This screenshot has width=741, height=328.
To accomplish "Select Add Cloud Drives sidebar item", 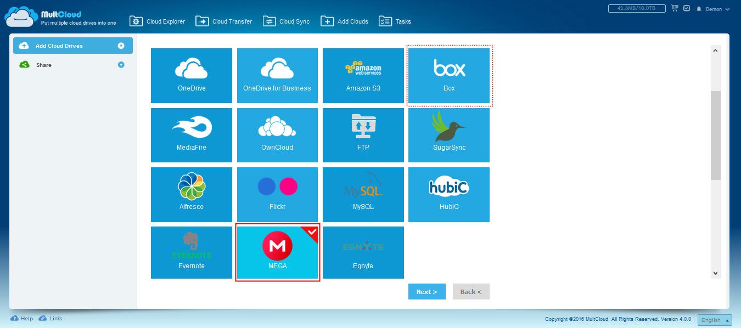I will 73,46.
